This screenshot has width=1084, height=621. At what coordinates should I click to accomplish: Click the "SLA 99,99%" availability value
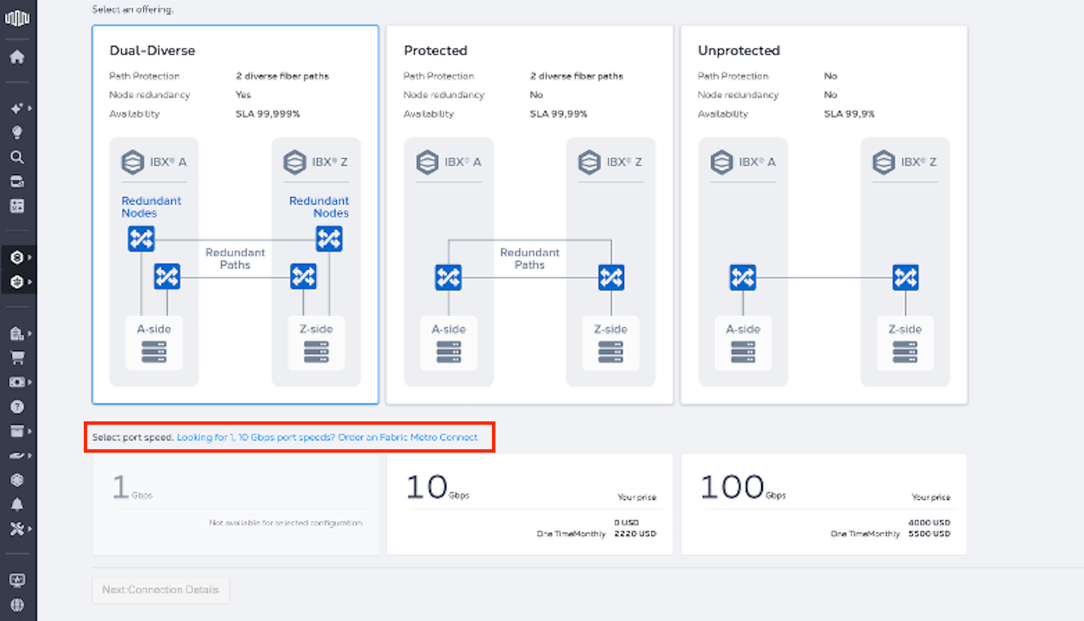559,114
